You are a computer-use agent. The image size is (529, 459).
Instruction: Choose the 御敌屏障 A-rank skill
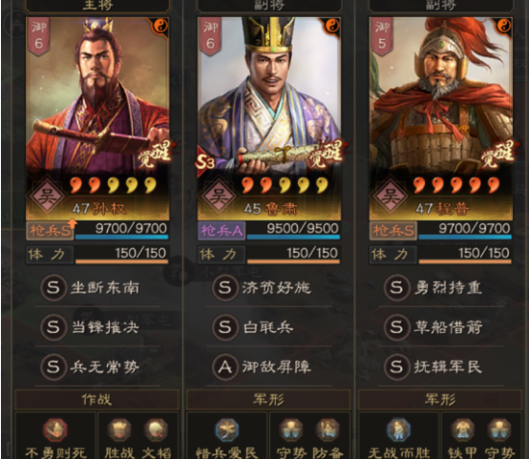coord(262,367)
